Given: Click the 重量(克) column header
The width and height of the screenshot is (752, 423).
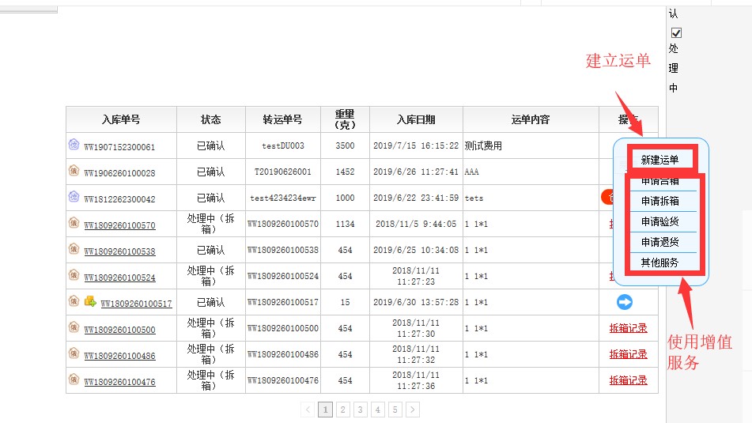Looking at the screenshot, I should (x=345, y=119).
